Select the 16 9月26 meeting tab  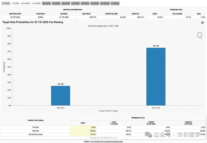click(95, 3)
